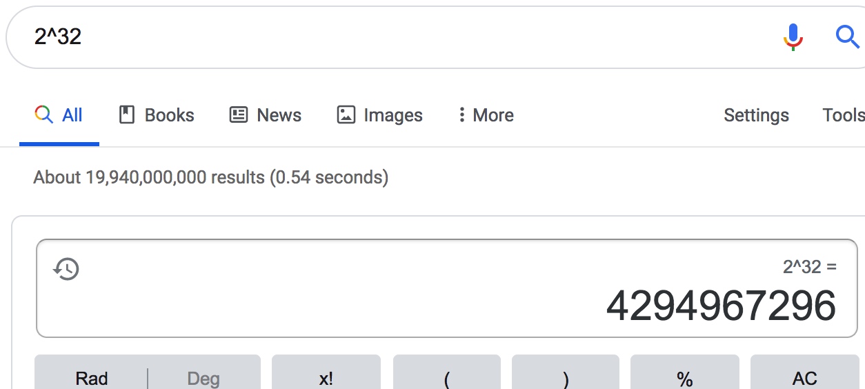Switch the calculator to Rad mode

92,378
